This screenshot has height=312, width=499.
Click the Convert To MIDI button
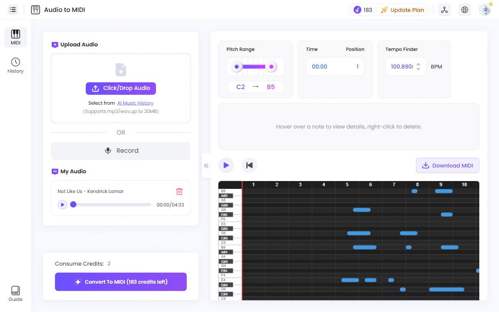tap(121, 282)
